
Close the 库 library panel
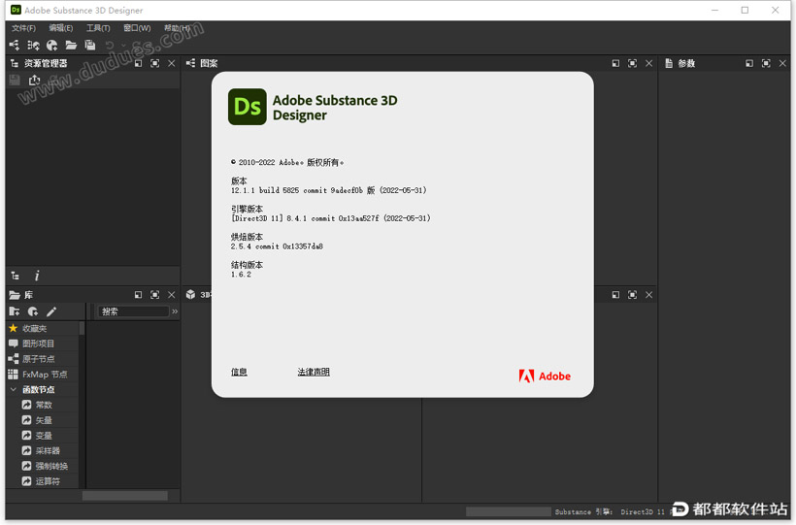point(172,294)
